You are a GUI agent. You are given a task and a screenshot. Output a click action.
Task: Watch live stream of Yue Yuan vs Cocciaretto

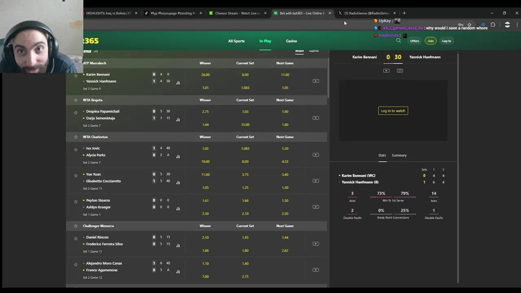[x=315, y=181]
